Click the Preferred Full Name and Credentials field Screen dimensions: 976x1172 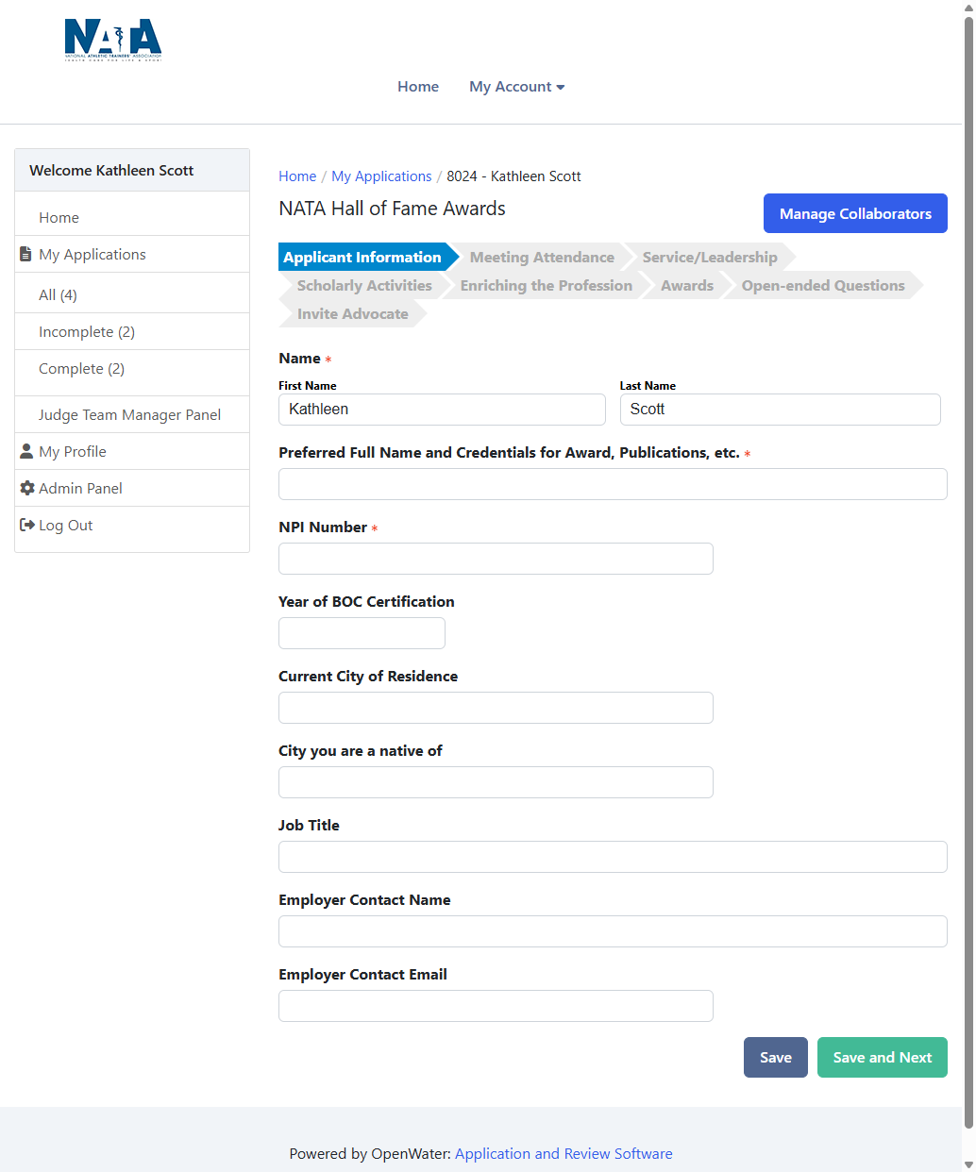tap(613, 484)
